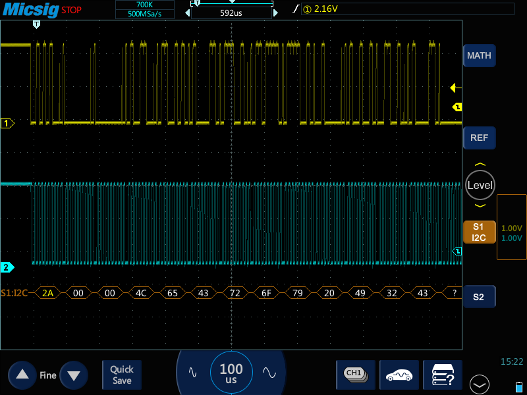
Task: Open the help and settings icon
Action: coord(443,375)
